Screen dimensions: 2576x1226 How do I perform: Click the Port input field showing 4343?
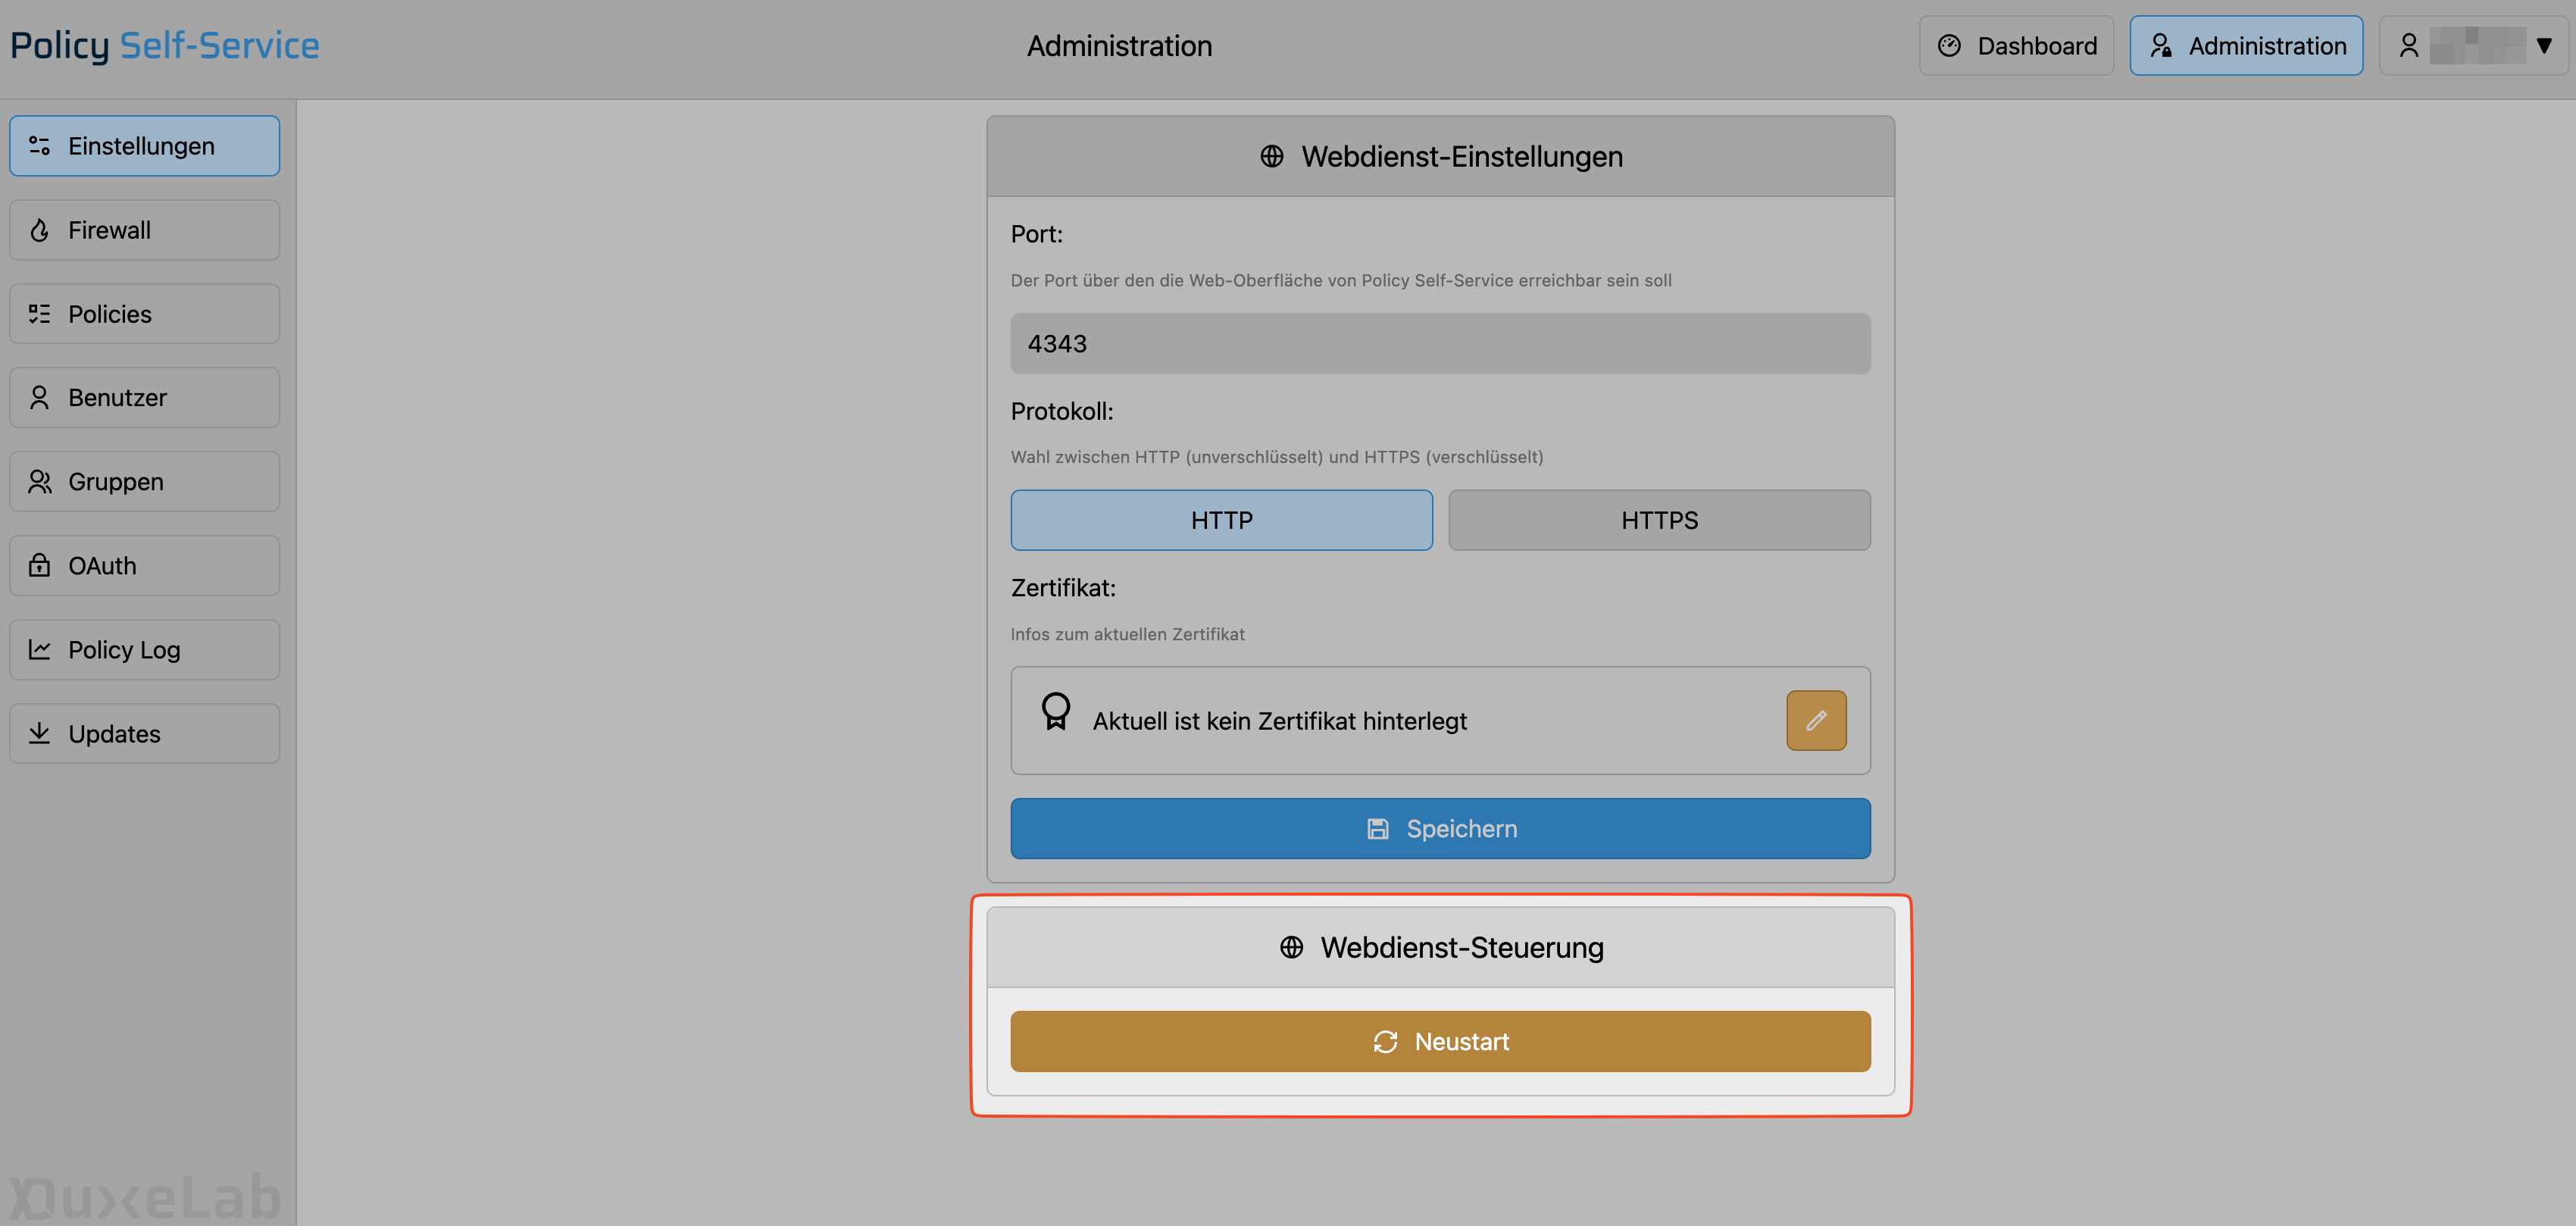click(x=1439, y=343)
